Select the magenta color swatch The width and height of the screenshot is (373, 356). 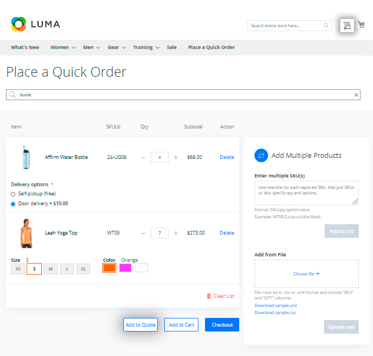[126, 268]
